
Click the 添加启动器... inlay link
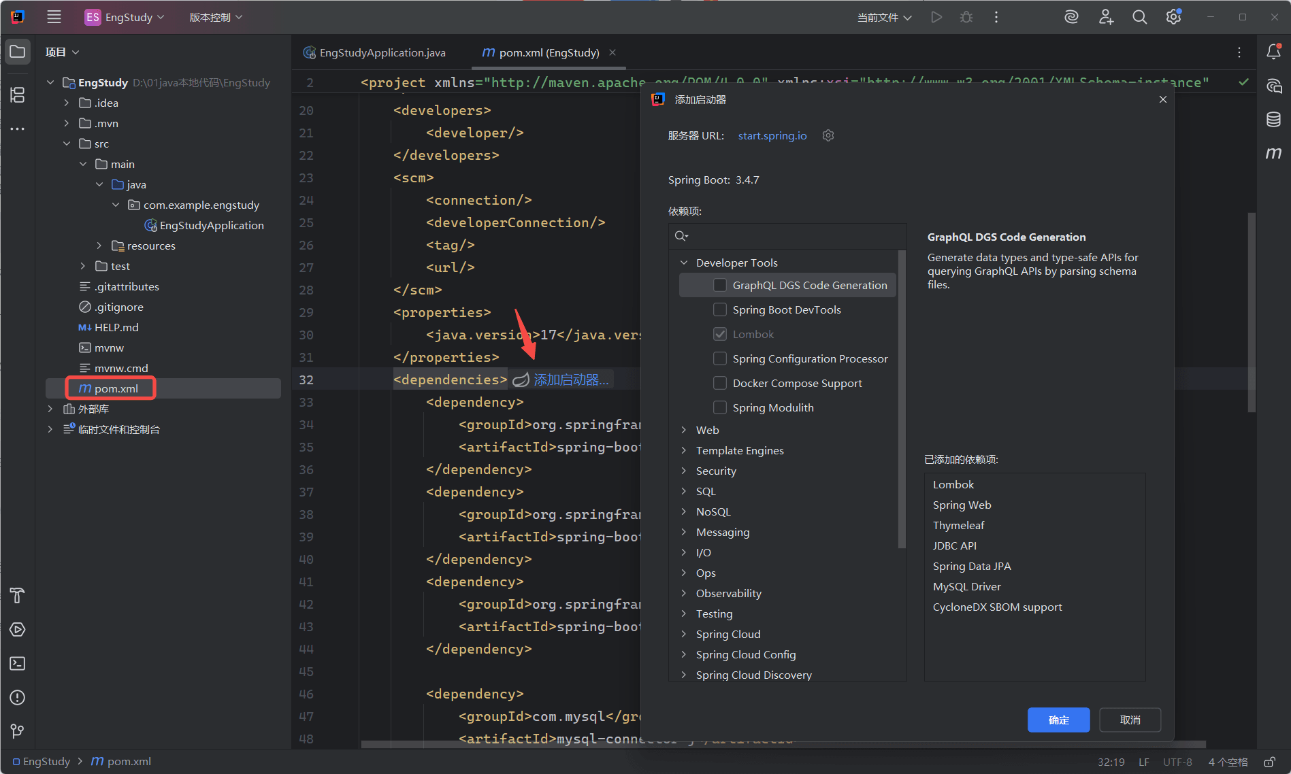click(571, 380)
